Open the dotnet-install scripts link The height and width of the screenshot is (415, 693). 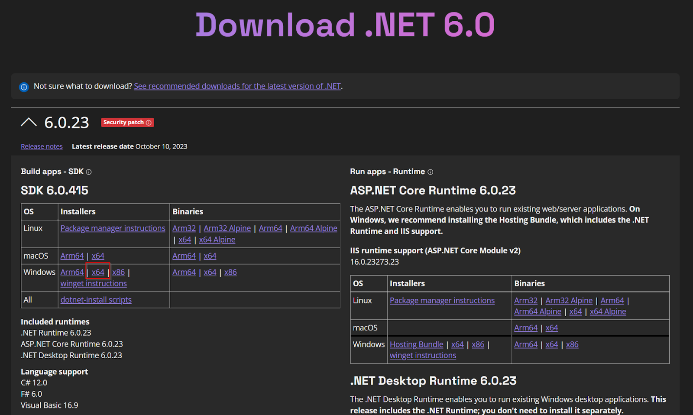96,300
